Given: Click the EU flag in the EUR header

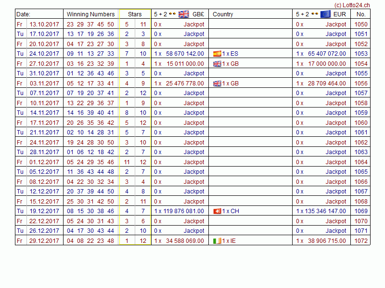Looking at the screenshot, I should pyautogui.click(x=325, y=14).
